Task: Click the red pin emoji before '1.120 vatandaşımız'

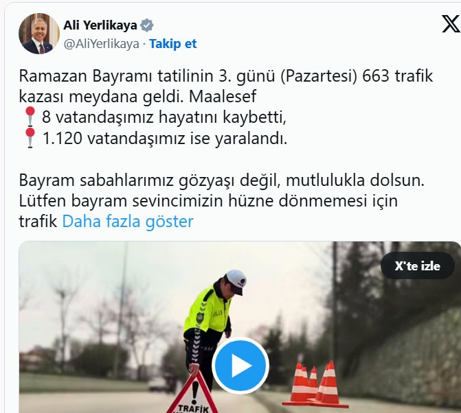Action: coord(30,137)
